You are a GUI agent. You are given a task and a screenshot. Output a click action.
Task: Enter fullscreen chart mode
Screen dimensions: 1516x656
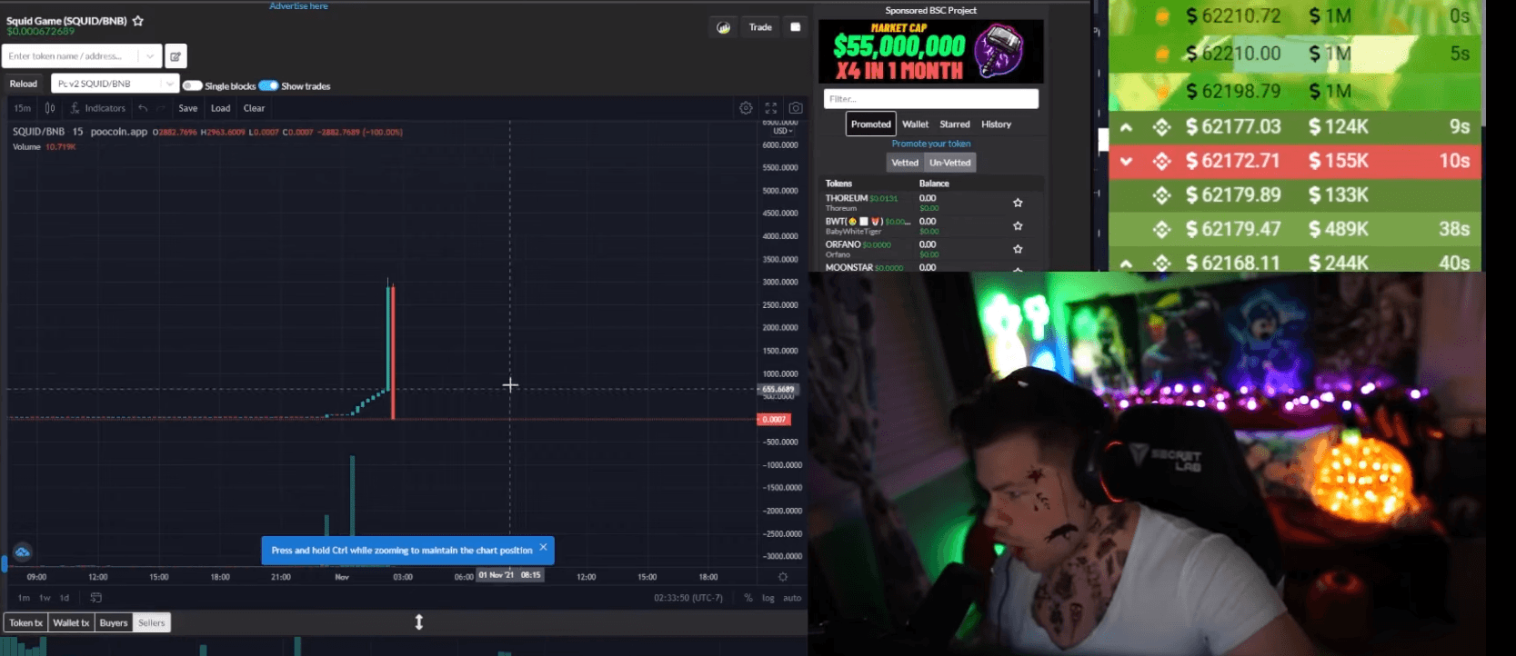[x=770, y=108]
